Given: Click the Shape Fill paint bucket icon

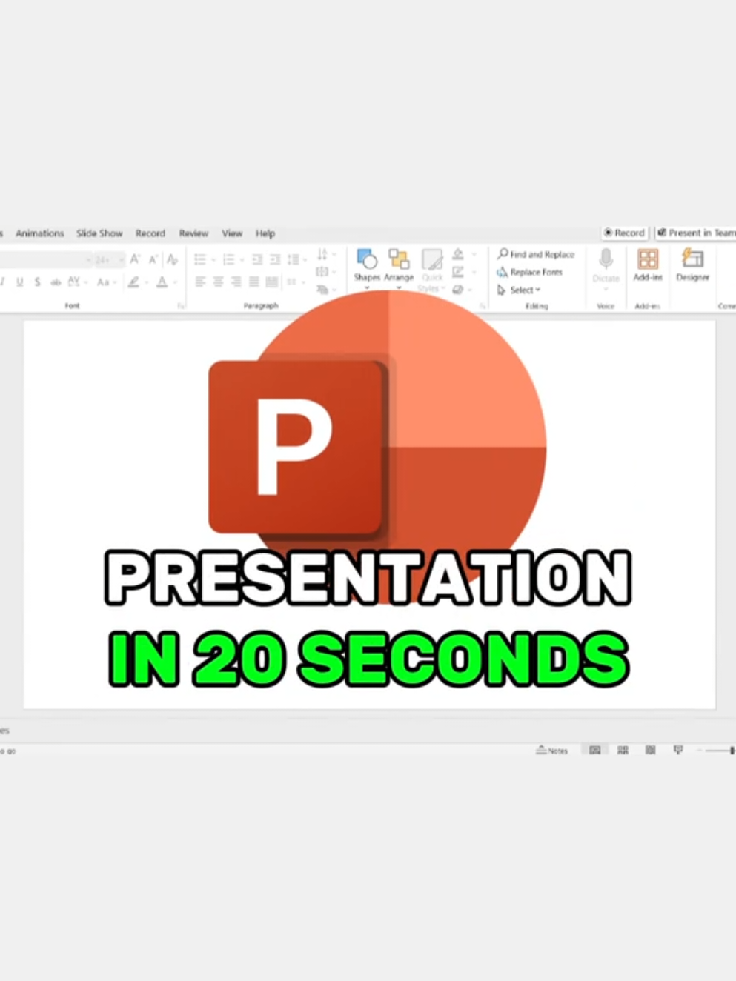Looking at the screenshot, I should [458, 254].
